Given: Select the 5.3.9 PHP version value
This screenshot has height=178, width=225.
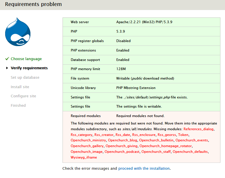Looking at the screenshot, I should coord(121,31).
